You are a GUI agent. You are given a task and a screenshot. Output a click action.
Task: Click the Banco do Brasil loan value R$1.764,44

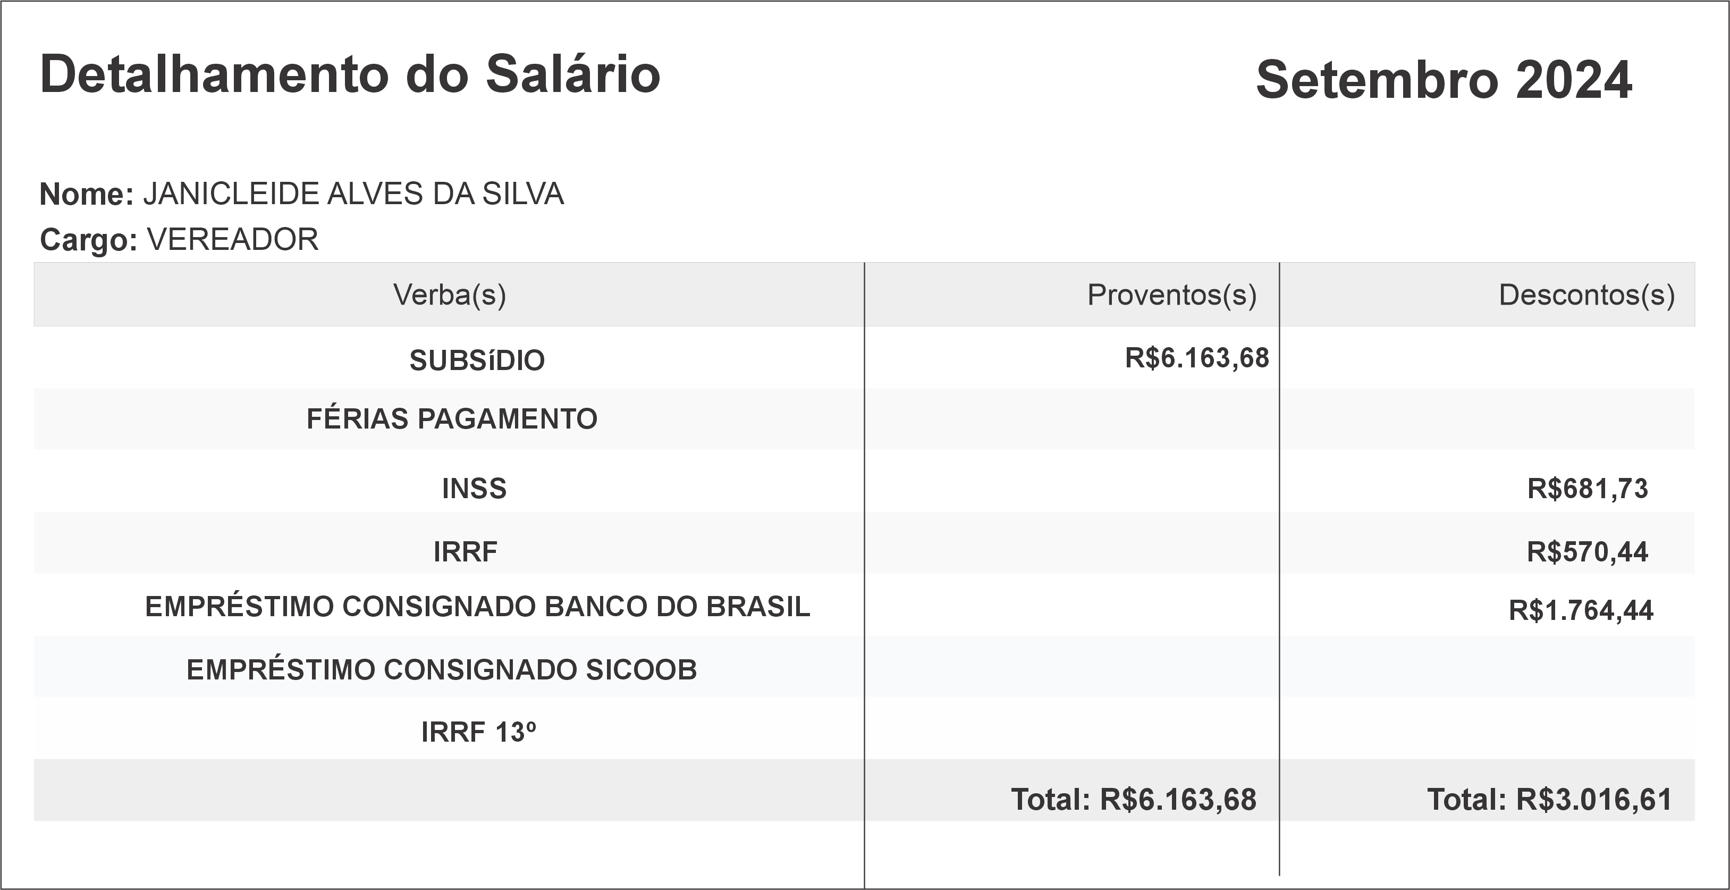point(1580,610)
